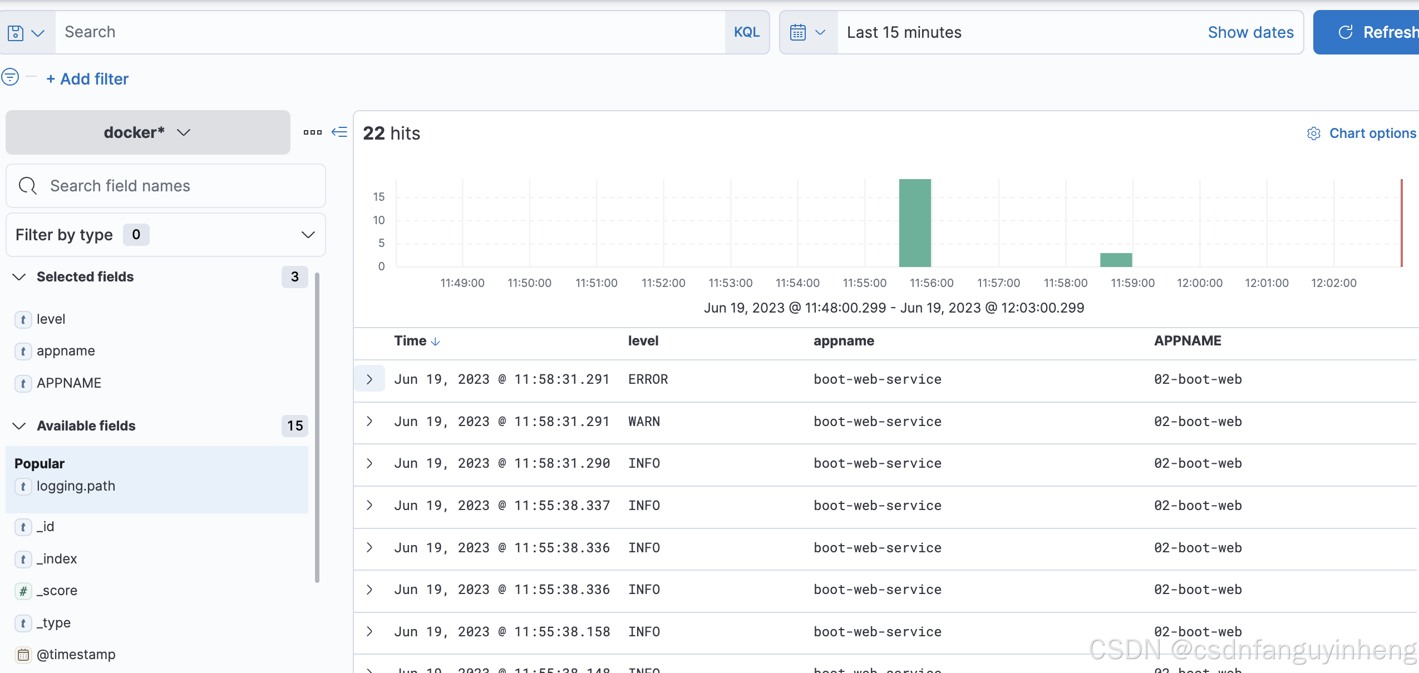Collapse the field sidebar arrow icon
The height and width of the screenshot is (673, 1419).
click(339, 132)
